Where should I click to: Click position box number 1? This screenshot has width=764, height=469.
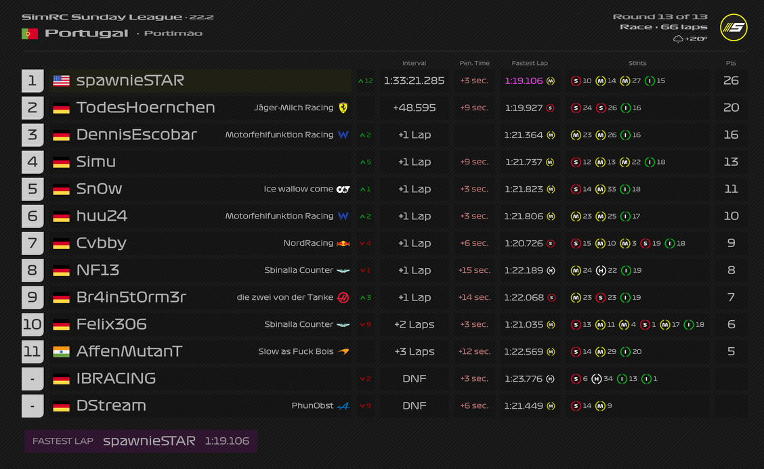pos(33,81)
